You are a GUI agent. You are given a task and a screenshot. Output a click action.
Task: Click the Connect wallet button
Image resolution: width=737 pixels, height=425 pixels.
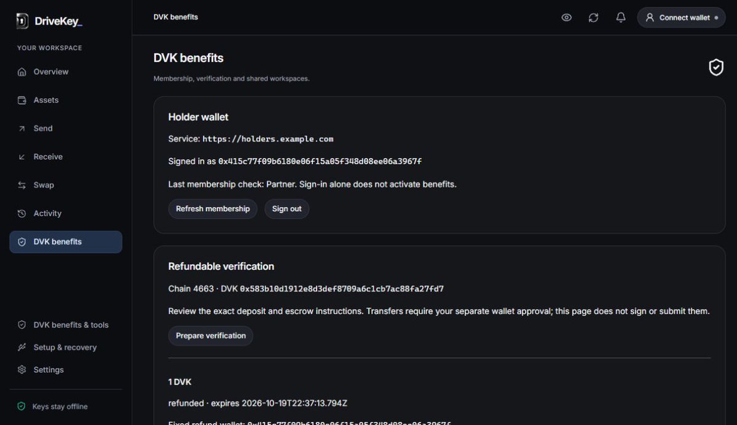[681, 17]
